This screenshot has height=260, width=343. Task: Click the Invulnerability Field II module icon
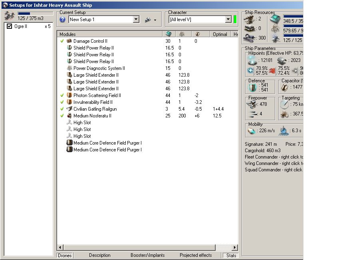(69, 102)
